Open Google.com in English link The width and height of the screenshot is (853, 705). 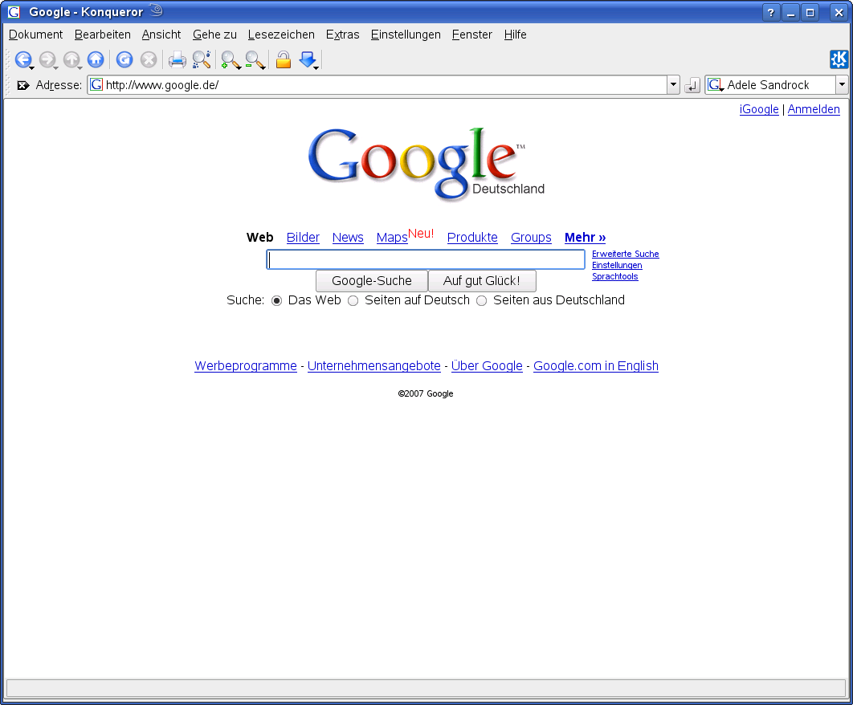[x=596, y=366]
